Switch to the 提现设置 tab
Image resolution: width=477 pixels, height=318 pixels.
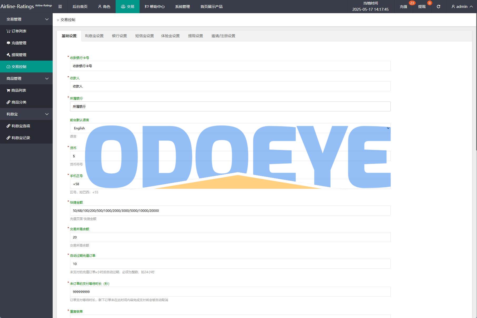click(x=195, y=36)
